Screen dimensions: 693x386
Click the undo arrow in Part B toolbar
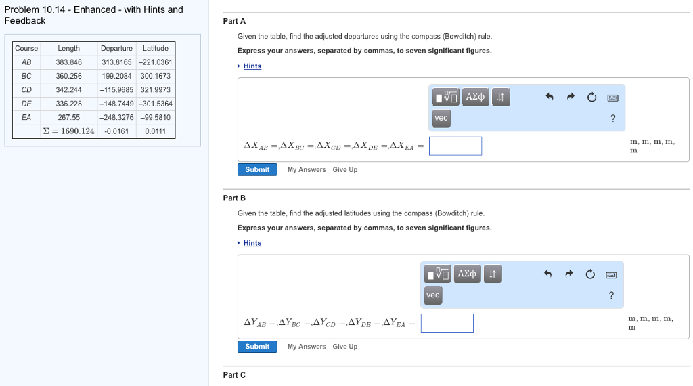[x=547, y=274]
